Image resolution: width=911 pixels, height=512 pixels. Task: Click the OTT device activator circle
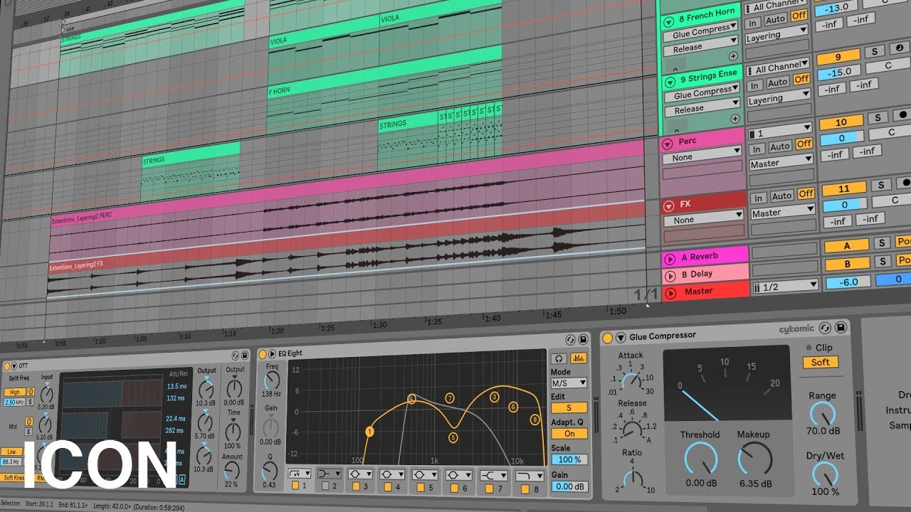tap(6, 366)
